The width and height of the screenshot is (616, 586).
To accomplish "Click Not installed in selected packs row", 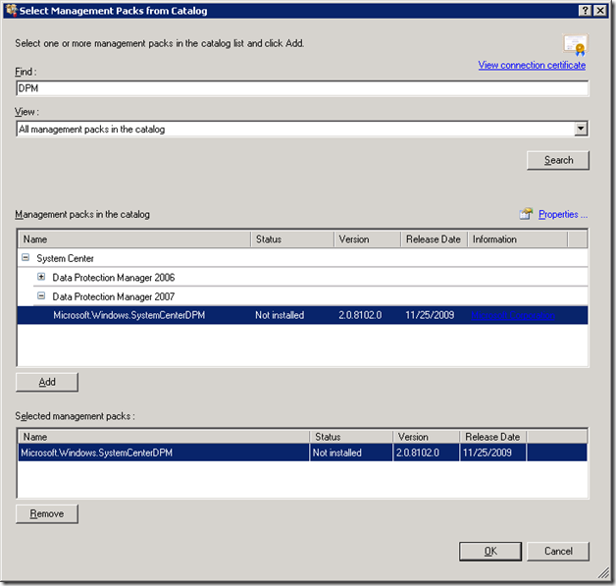I will pyautogui.click(x=337, y=453).
